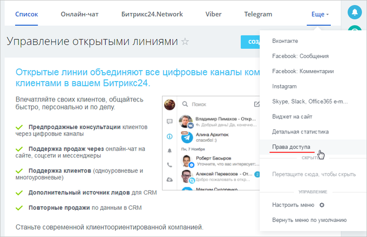Open Роберт Басыров chat in preview
The image size is (367, 237).
pyautogui.click(x=218, y=161)
